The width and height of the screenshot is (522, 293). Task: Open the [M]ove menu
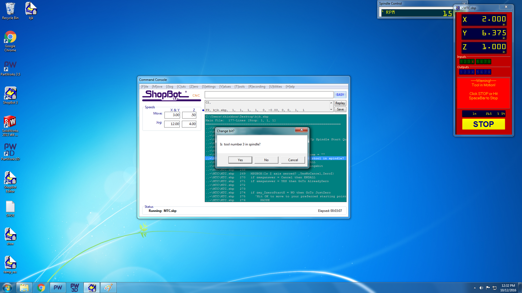point(157,87)
